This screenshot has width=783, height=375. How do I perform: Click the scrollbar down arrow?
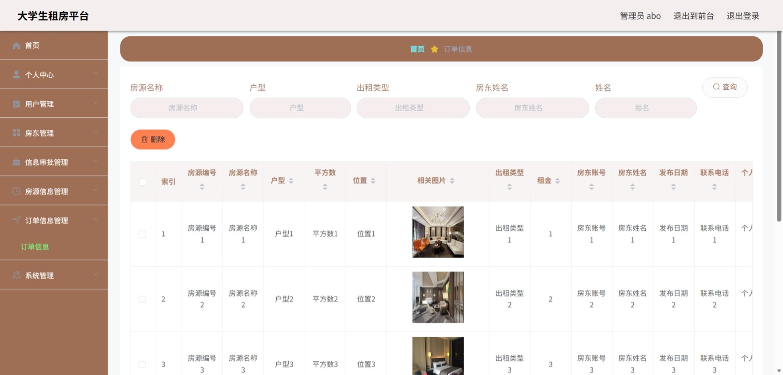click(x=779, y=371)
